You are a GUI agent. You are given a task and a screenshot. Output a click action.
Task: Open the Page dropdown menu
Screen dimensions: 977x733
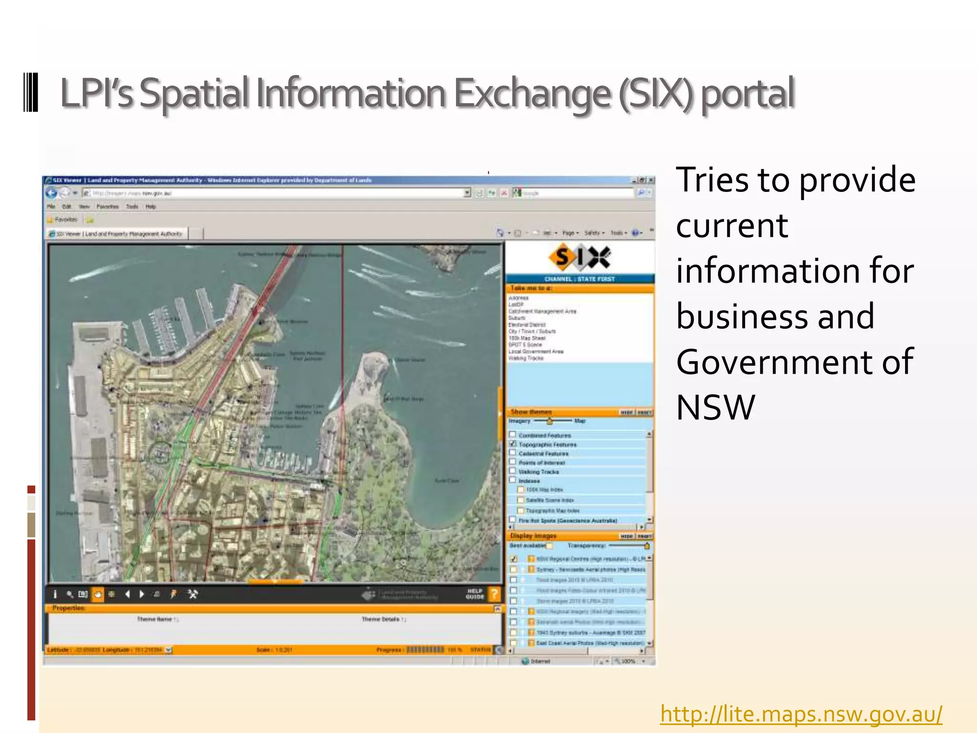tap(570, 233)
